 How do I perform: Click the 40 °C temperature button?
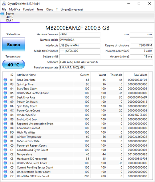tap(13, 64)
